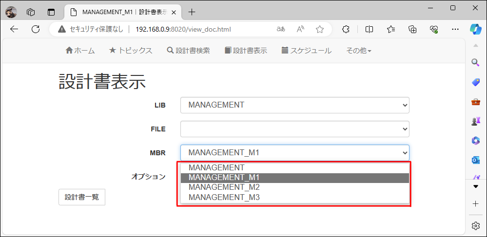Click the security warning icon in address bar
Viewport: 487px width, 237px height.
[62, 30]
